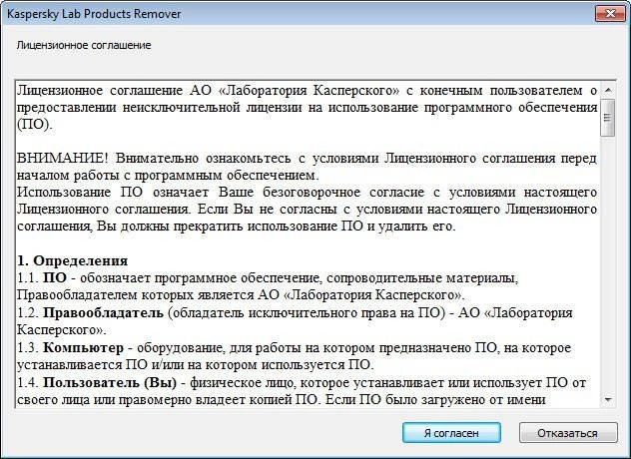
Task: Click the scrollbar up arrow
Action: [x=608, y=90]
